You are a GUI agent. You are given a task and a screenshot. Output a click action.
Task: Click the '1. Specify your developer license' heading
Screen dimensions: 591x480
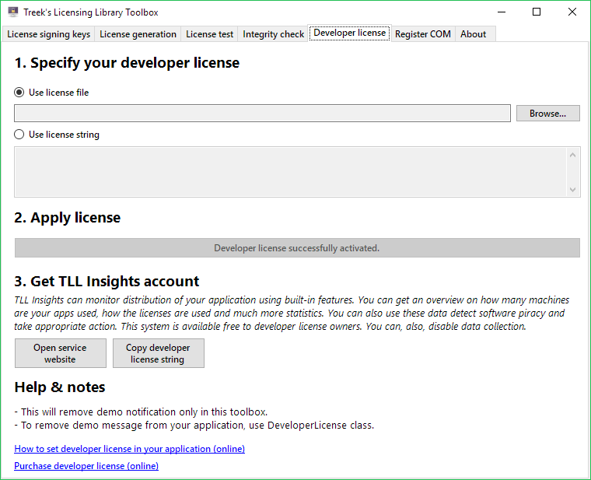(x=127, y=62)
